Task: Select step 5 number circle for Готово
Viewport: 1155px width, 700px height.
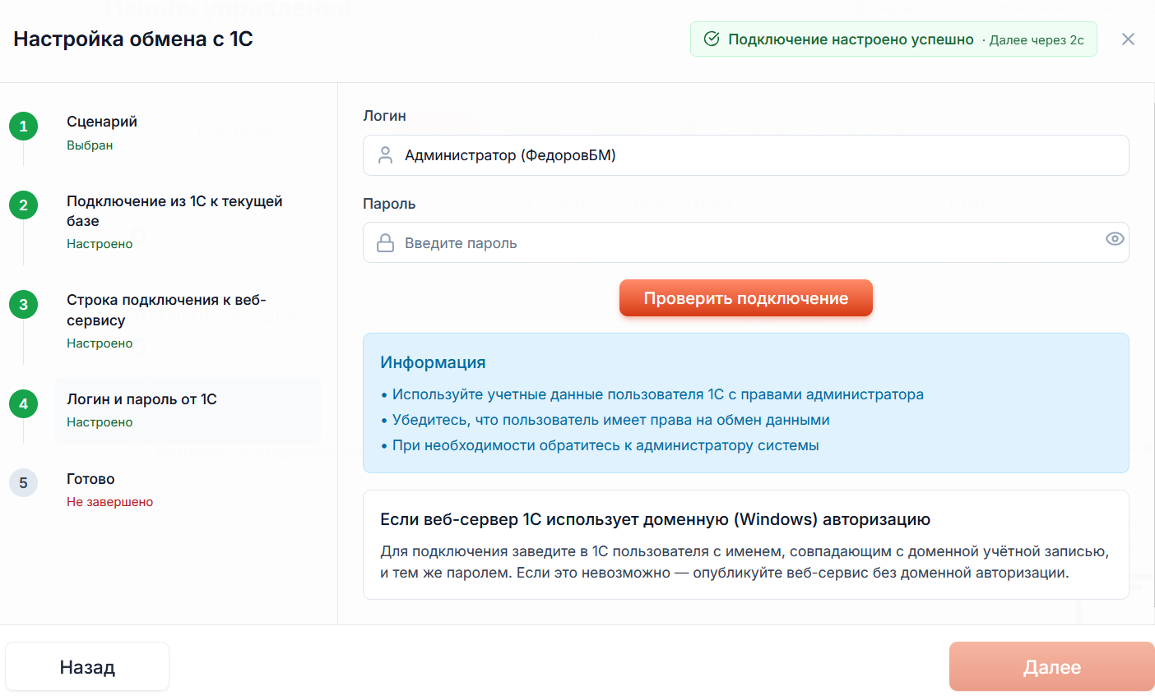Action: tap(23, 483)
